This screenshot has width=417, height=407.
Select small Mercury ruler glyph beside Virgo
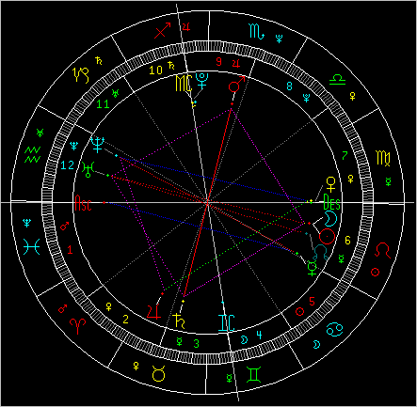[x=389, y=181]
